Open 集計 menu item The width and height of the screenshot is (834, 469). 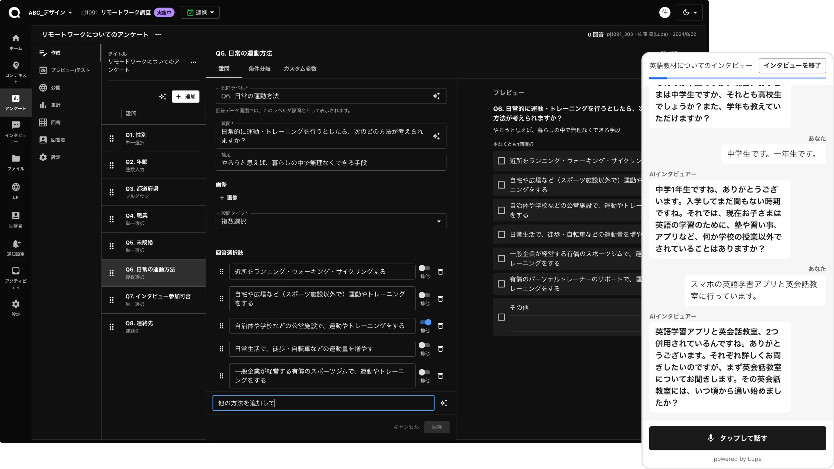tap(68, 105)
